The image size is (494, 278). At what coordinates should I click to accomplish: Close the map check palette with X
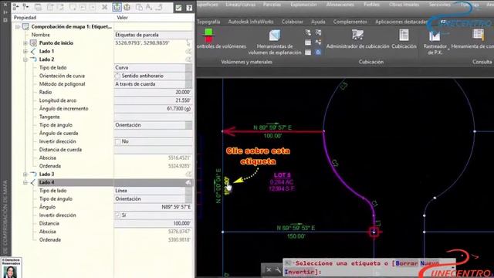(5, 5)
